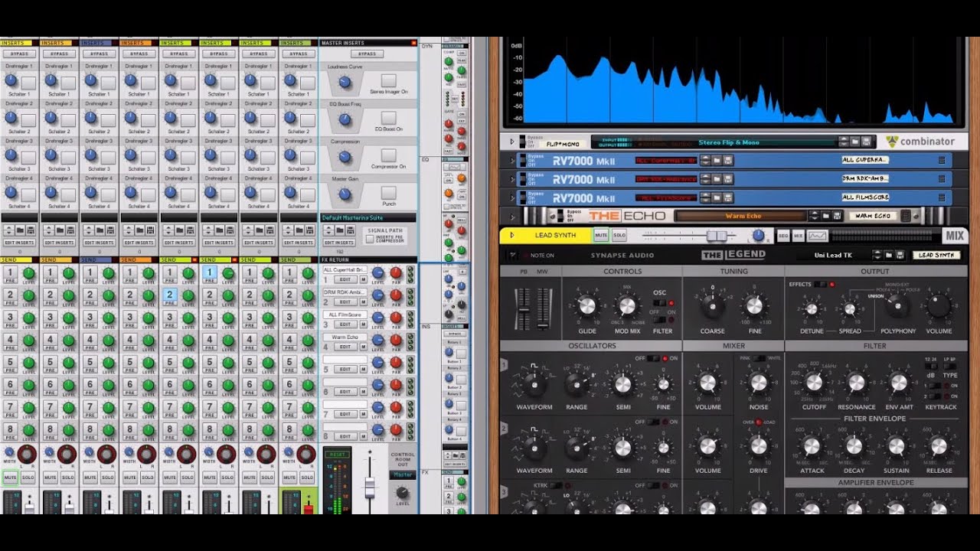Open patch browser folder on The Echo
This screenshot has width=980, height=551.
(x=827, y=217)
